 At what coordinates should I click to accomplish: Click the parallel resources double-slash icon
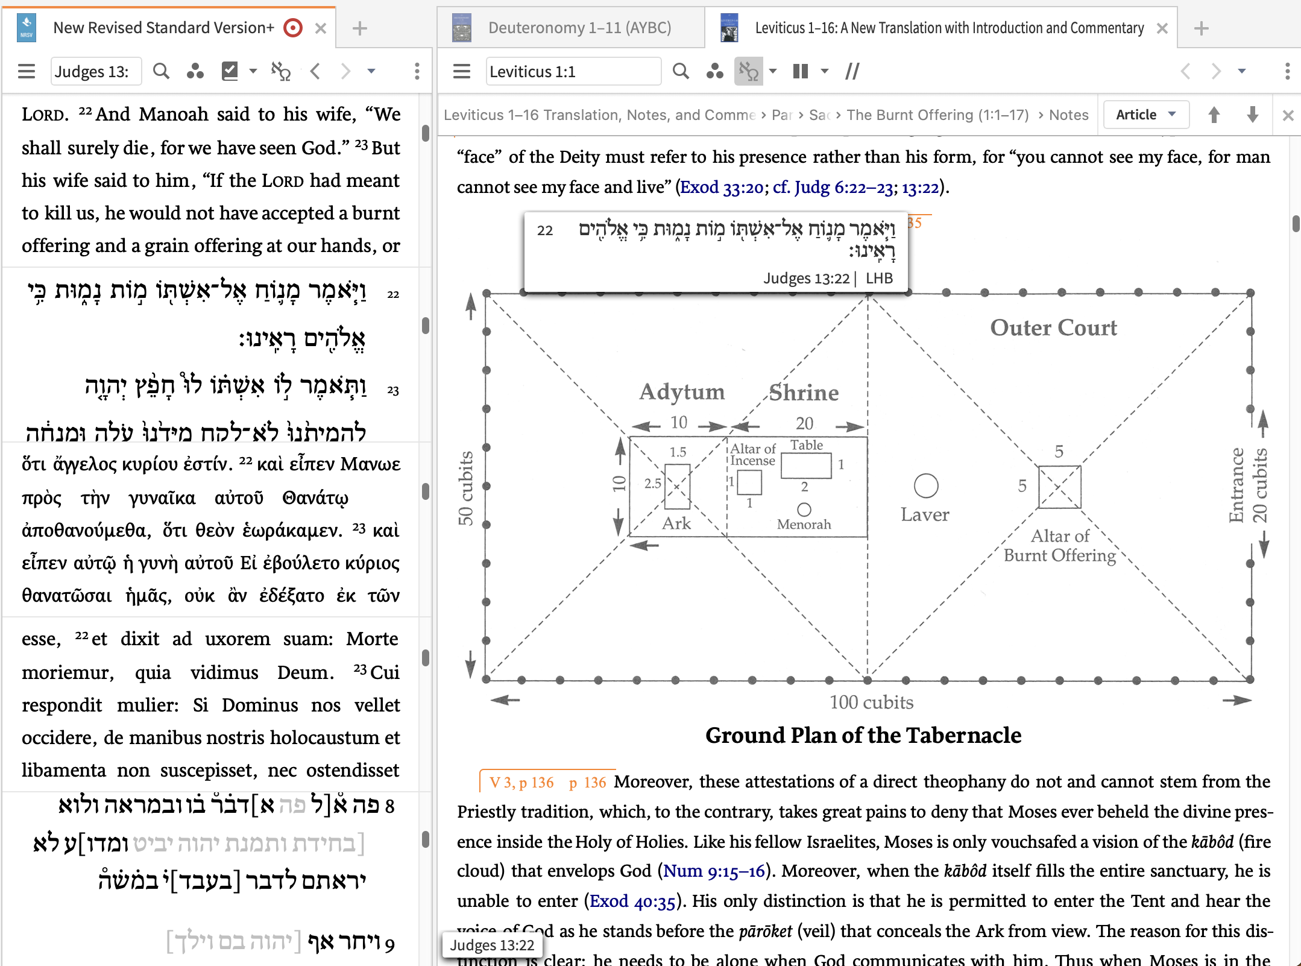pyautogui.click(x=852, y=71)
